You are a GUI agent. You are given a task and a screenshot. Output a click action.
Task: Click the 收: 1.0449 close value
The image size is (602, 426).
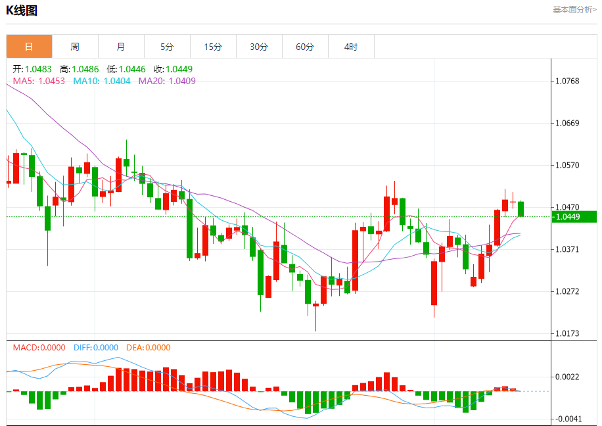point(173,69)
